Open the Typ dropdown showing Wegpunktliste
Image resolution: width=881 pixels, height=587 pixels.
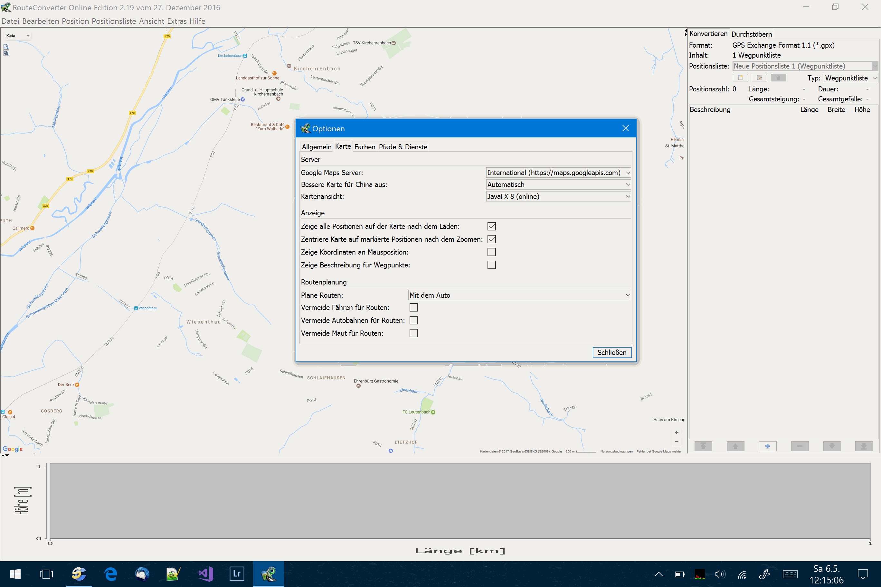pyautogui.click(x=851, y=78)
